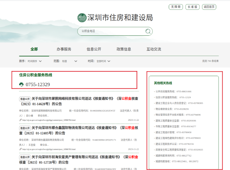
Task: Click link icon beside post_10986784 URL
Action: (x=20, y=120)
